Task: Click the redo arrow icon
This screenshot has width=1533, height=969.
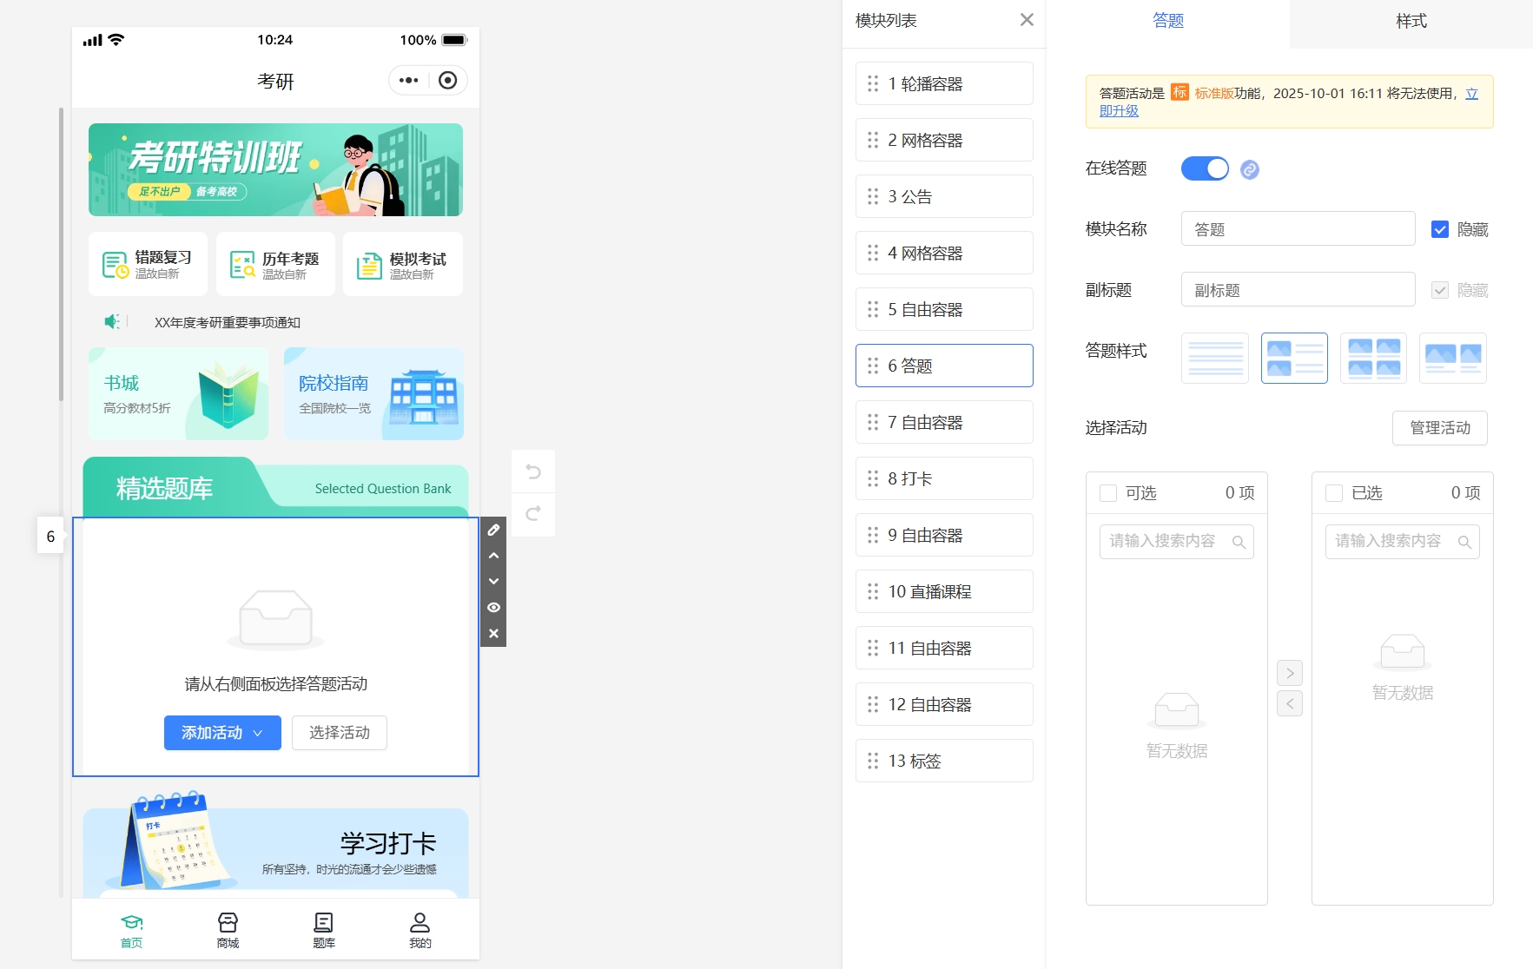Action: tap(533, 514)
